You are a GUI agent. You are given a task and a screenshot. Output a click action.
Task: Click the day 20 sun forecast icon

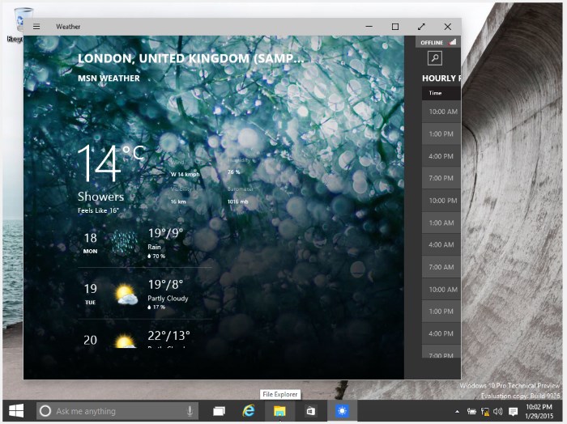[126, 341]
